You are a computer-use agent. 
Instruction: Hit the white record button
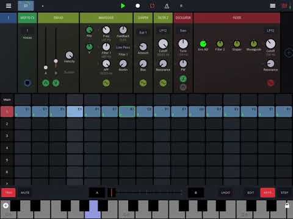(x=138, y=5)
